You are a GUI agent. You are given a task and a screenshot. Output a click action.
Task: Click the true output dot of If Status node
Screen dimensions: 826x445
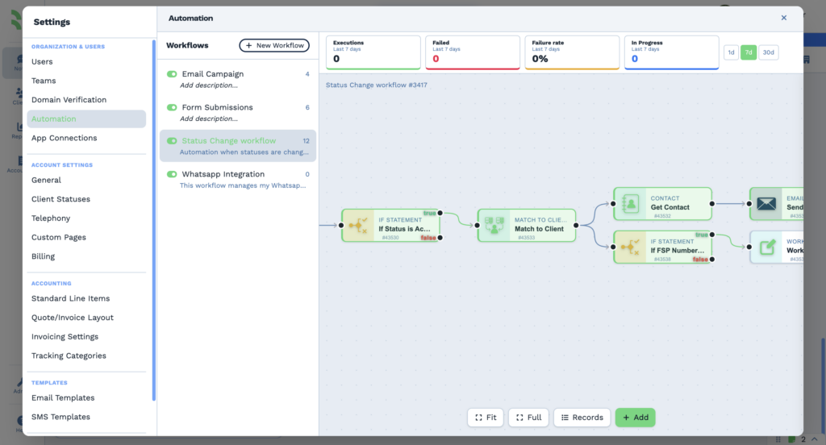pyautogui.click(x=440, y=214)
